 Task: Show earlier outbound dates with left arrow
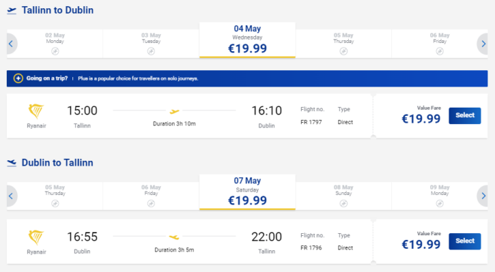click(11, 44)
